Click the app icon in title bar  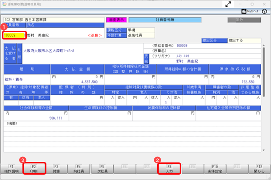(x=4, y=4)
